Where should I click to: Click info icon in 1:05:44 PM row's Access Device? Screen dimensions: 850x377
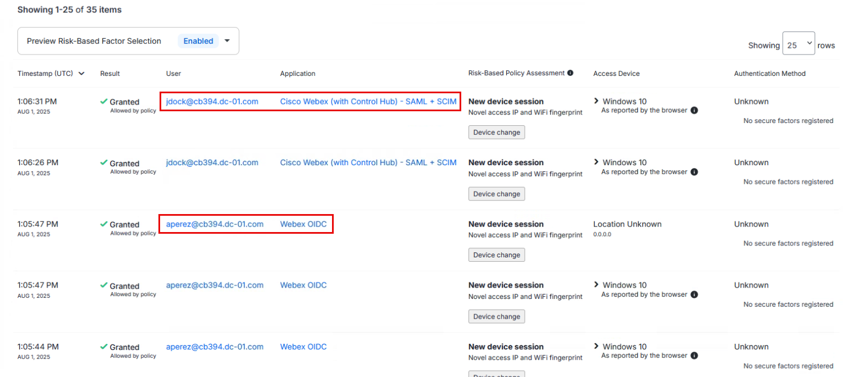click(x=694, y=356)
